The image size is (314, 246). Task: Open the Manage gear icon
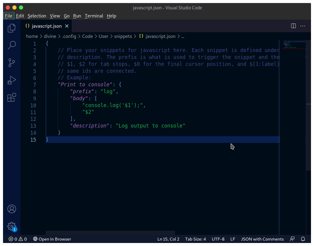12,226
